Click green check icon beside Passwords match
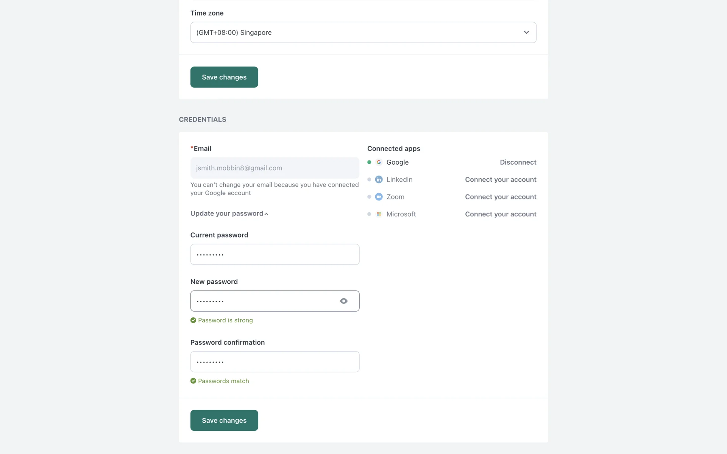Screen dimensions: 727x454 193,381
